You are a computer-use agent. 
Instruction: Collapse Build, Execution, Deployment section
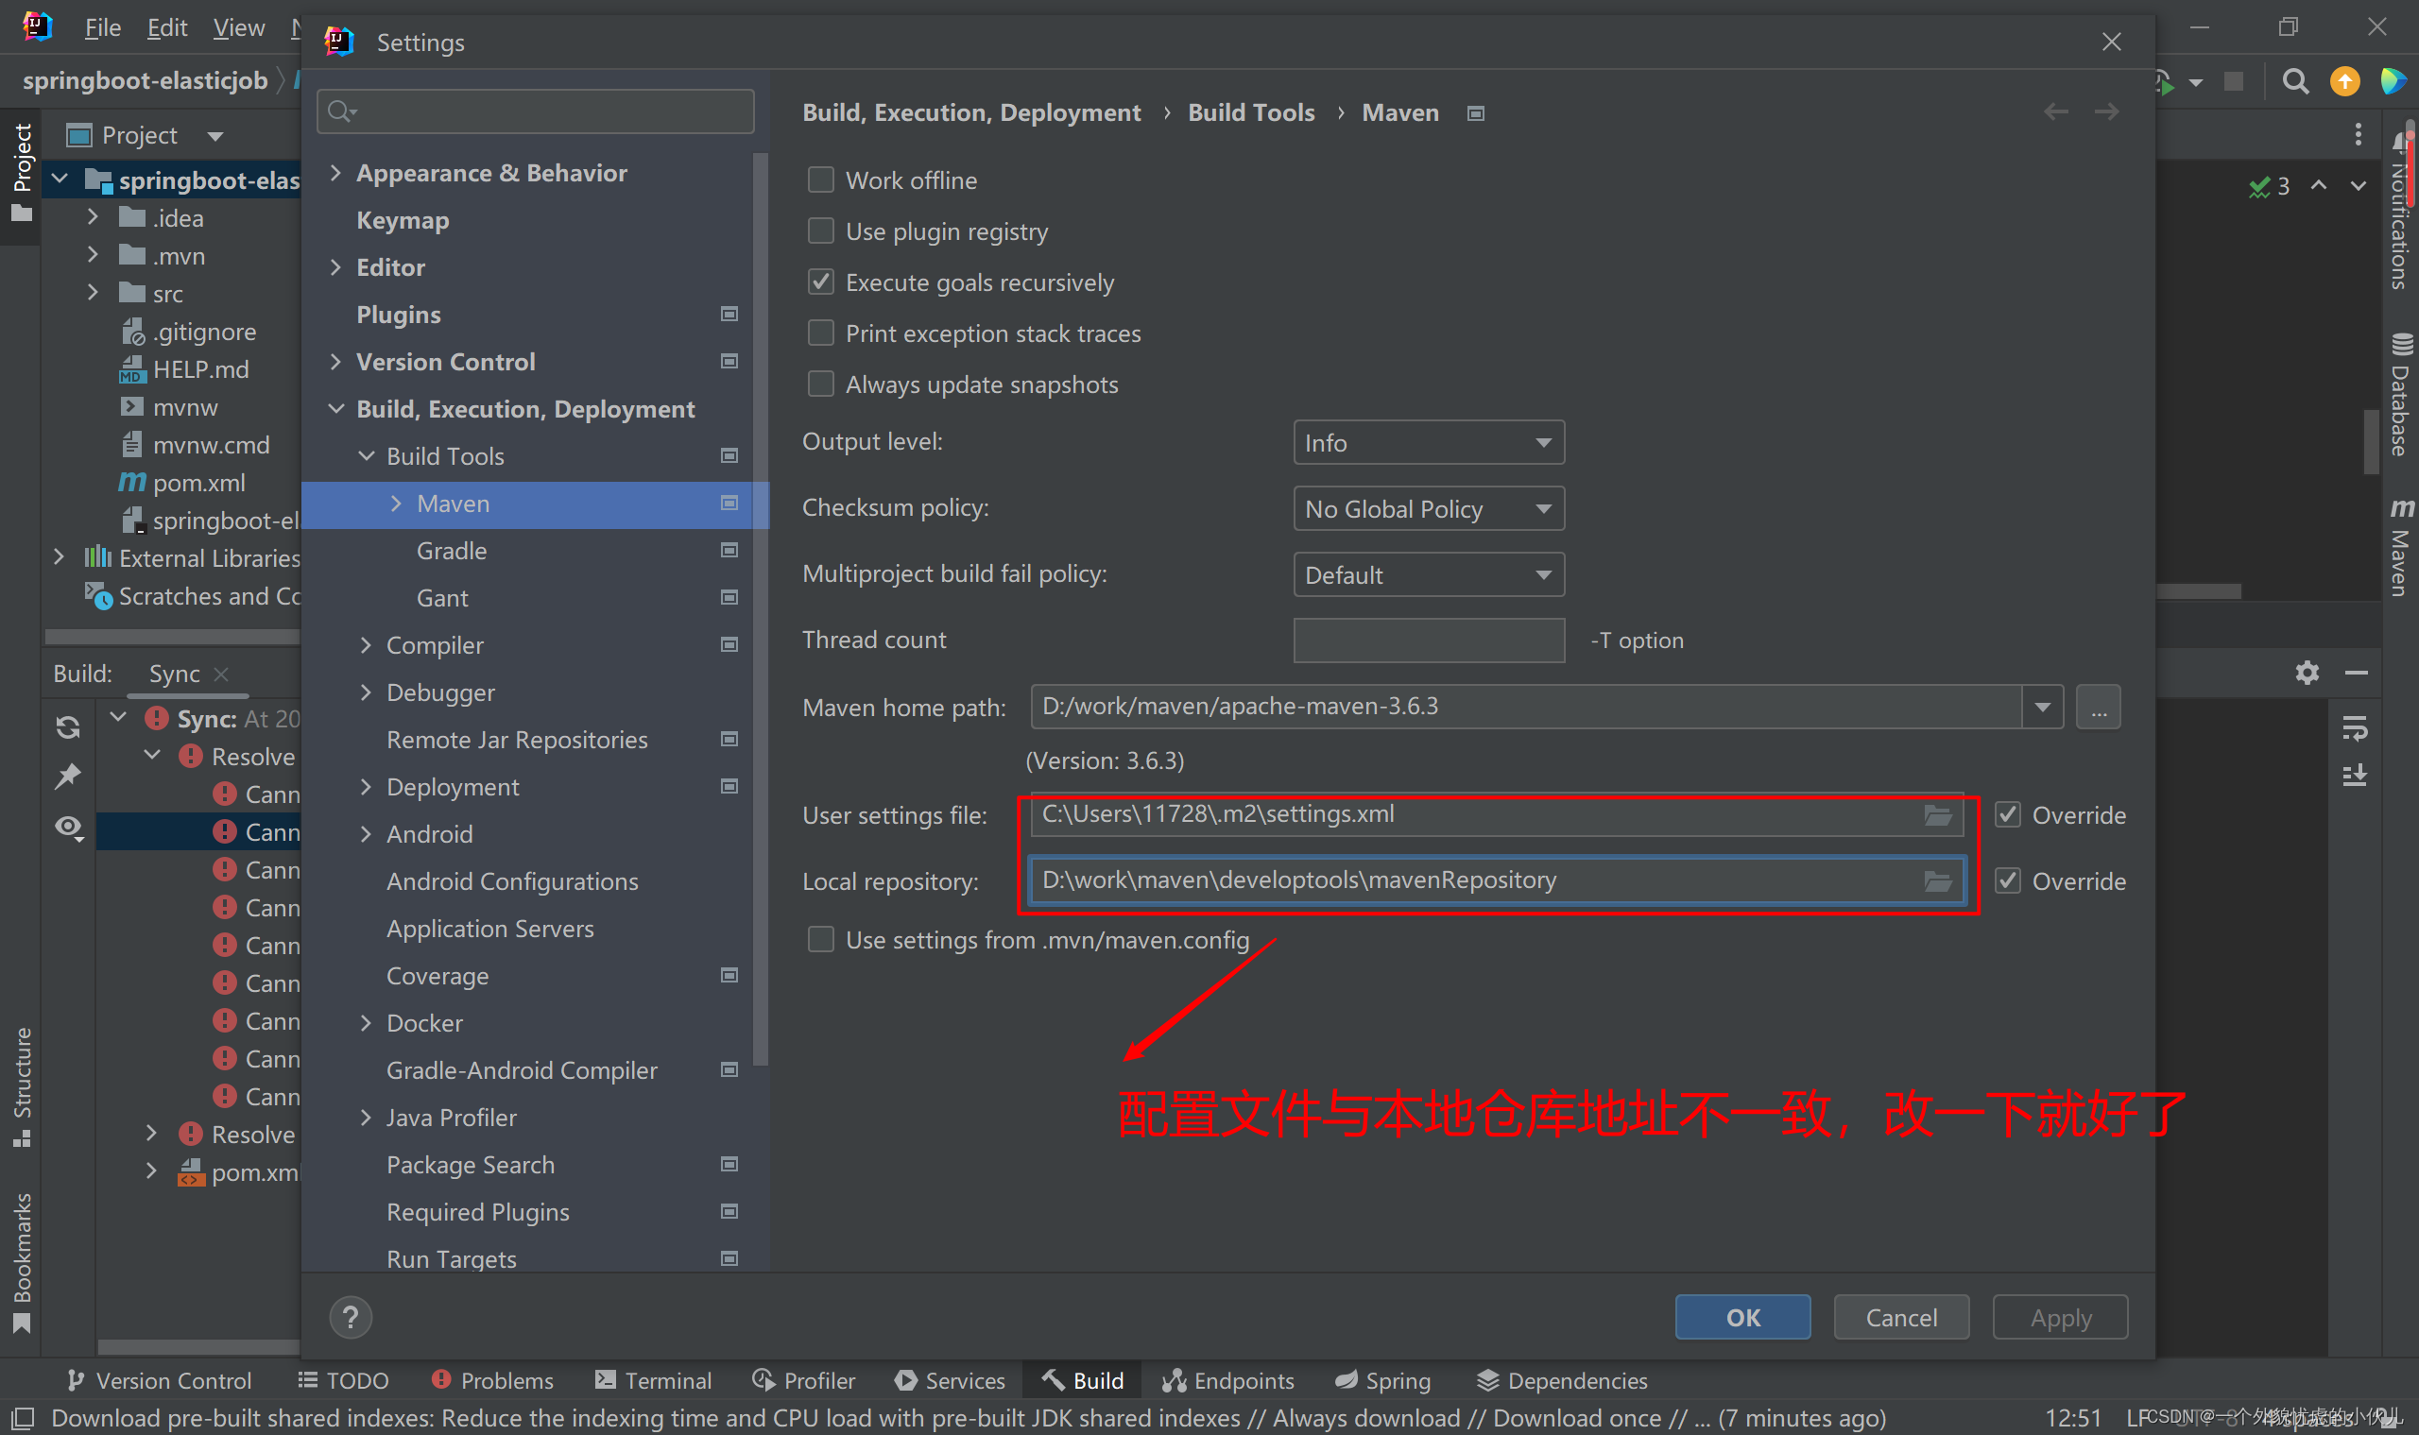click(x=335, y=408)
